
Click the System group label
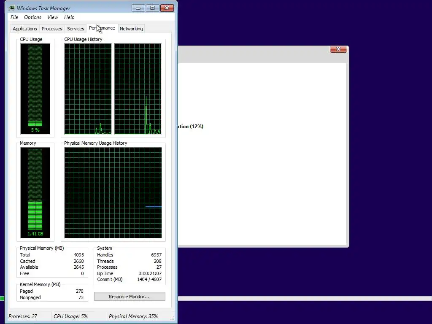point(105,248)
